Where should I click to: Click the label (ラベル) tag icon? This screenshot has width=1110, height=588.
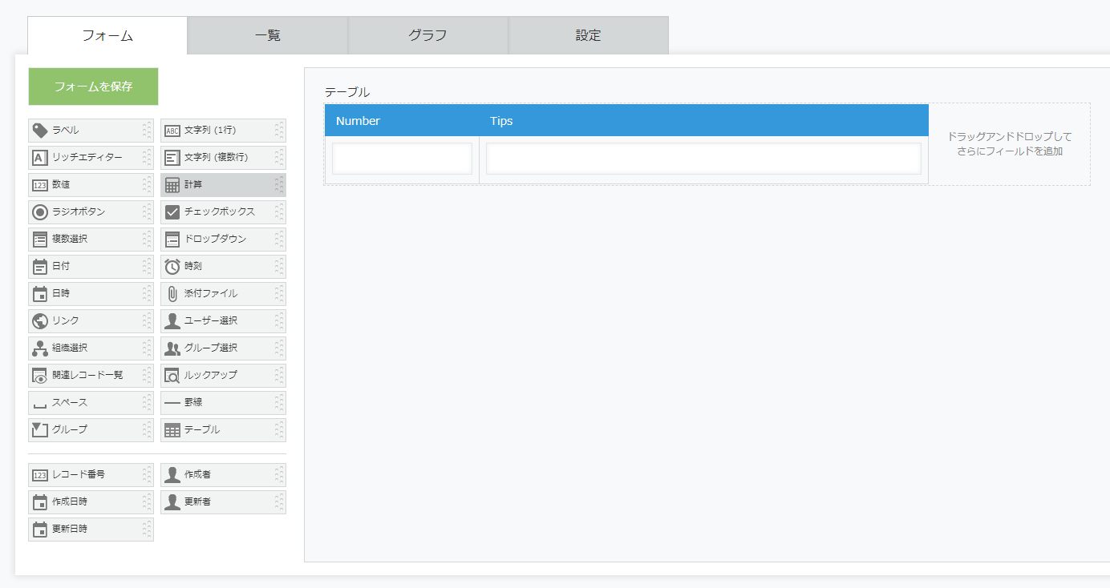coord(39,131)
